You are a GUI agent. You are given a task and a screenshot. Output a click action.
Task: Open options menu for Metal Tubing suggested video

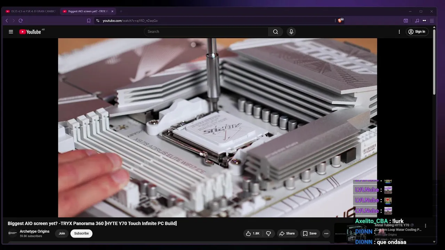coord(425,226)
